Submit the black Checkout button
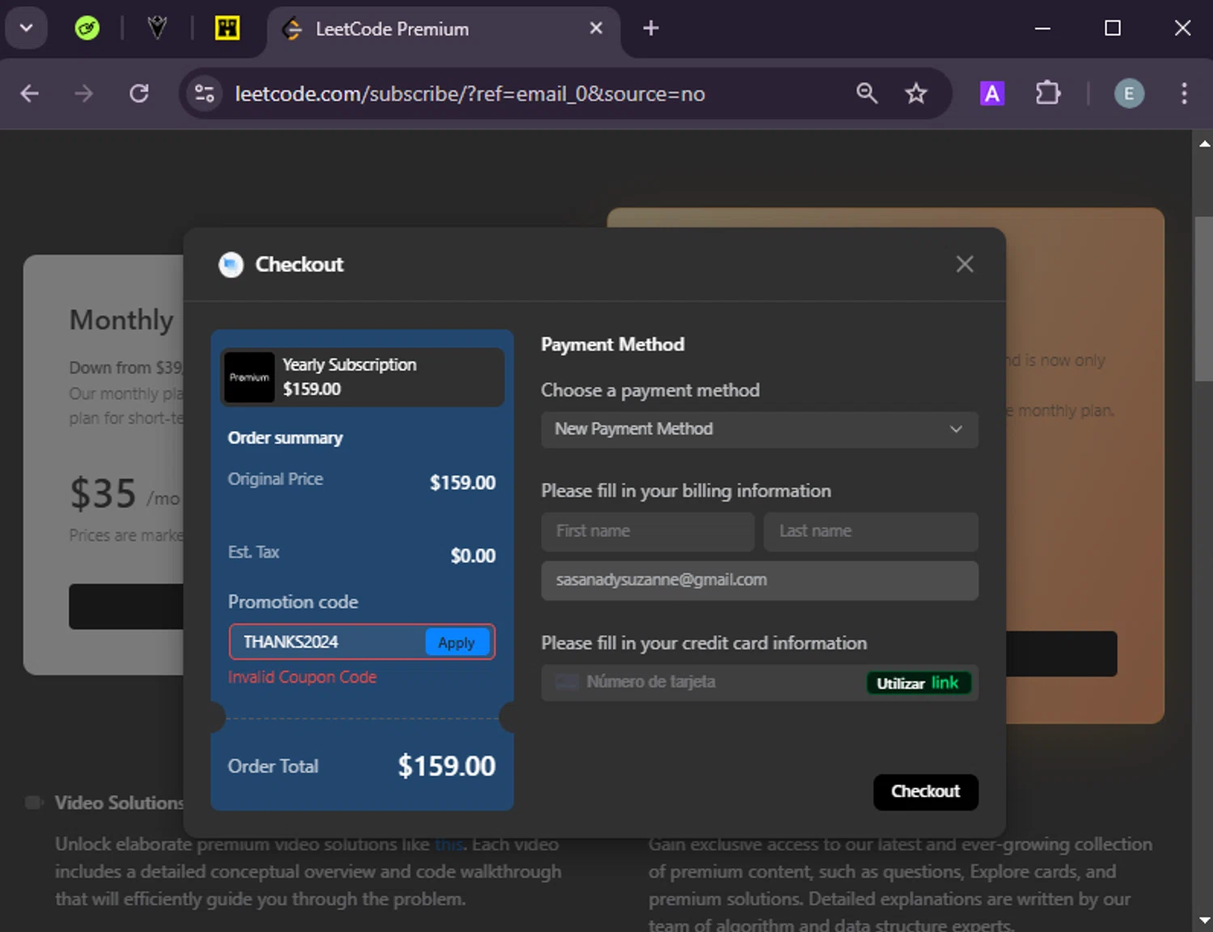The width and height of the screenshot is (1213, 932). point(926,792)
